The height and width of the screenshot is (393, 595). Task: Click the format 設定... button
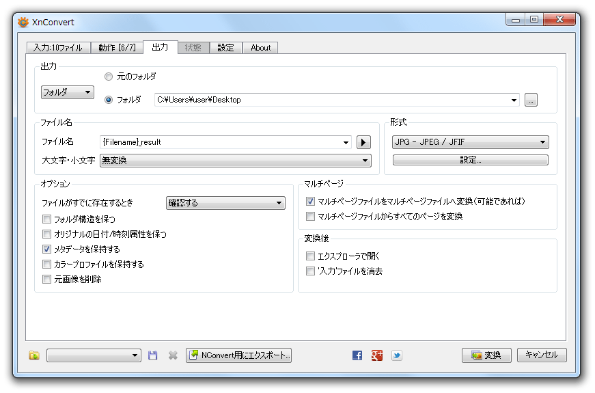pyautogui.click(x=471, y=160)
